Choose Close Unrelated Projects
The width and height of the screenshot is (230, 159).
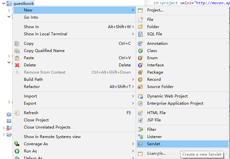coord(47,127)
